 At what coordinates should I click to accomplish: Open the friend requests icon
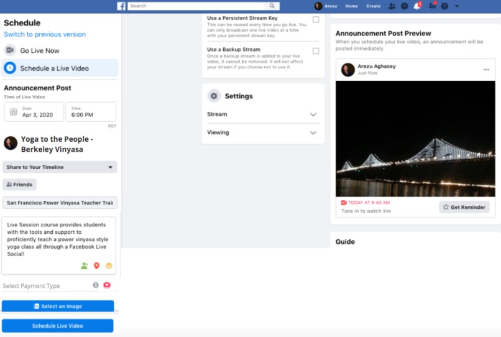click(x=392, y=6)
